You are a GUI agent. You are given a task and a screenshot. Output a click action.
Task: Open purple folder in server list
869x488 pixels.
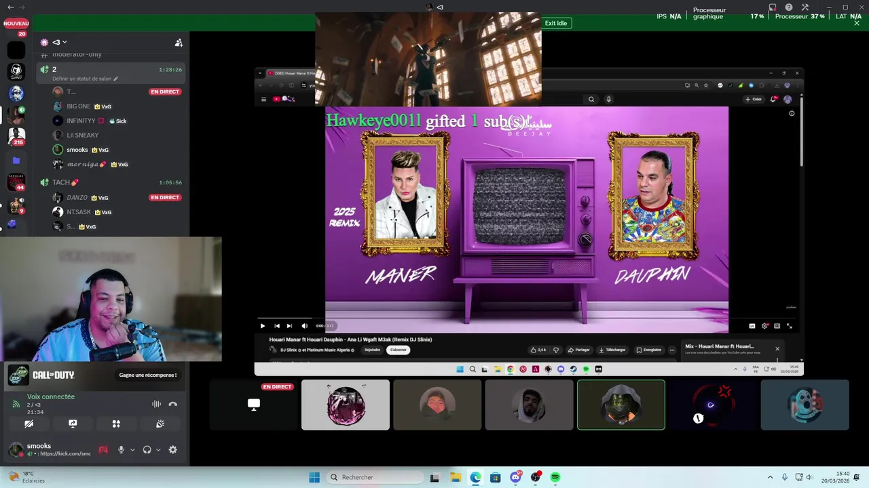(16, 161)
